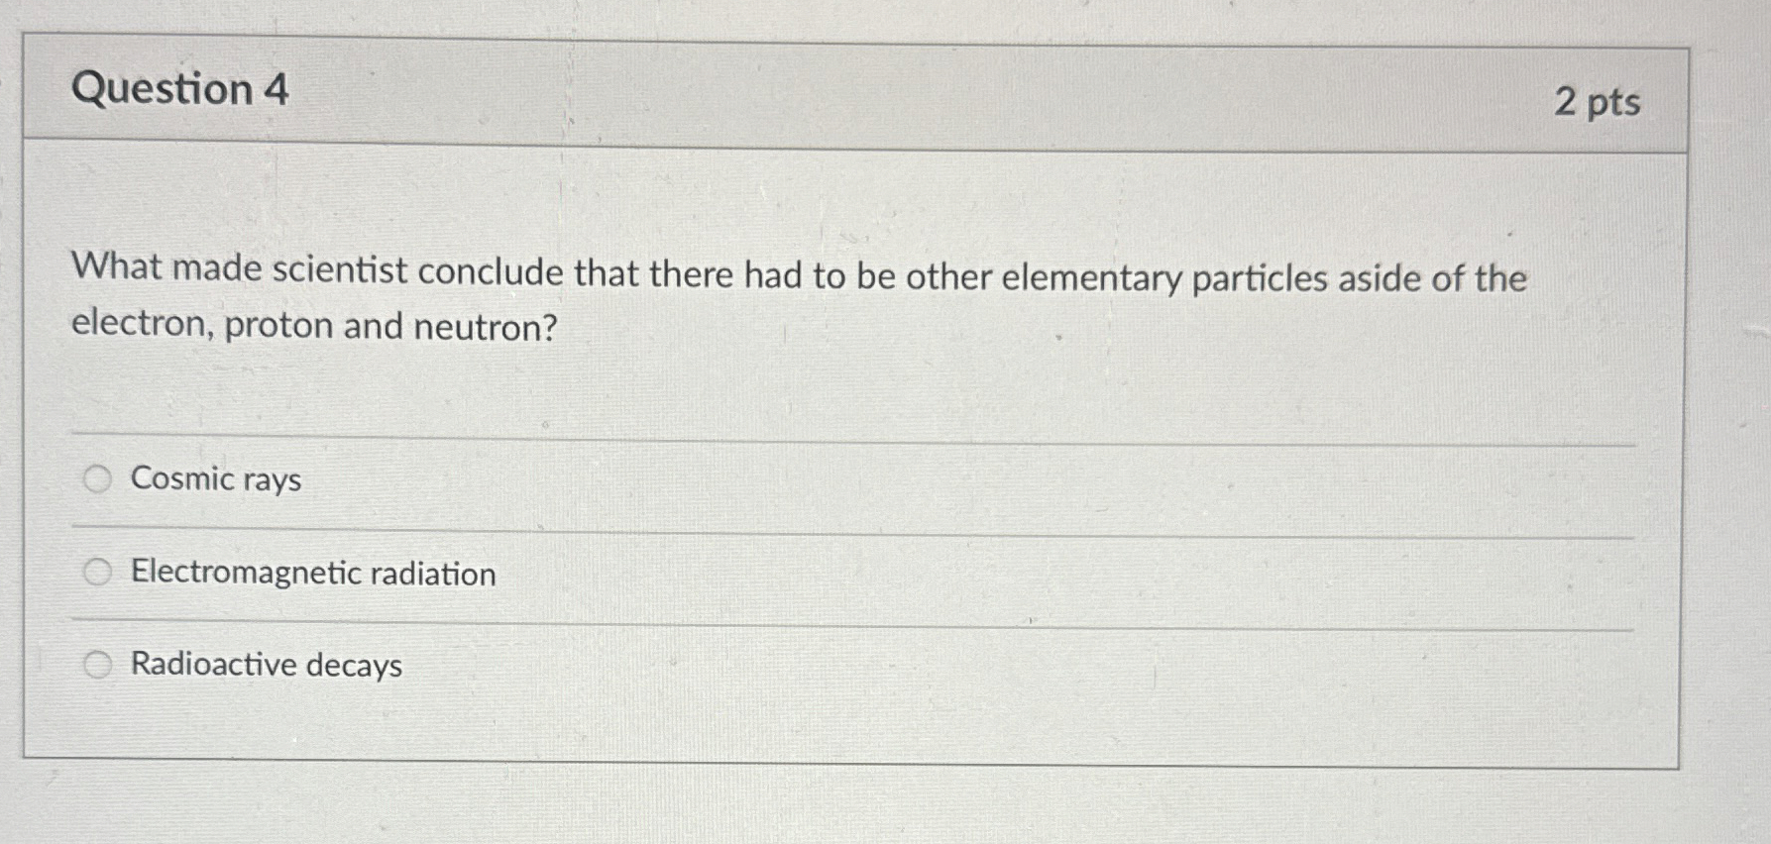Click the Radioactive decays answer label
Viewport: 1771px width, 844px height.
click(265, 665)
